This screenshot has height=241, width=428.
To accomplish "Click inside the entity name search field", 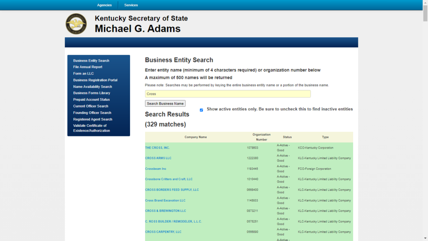I will click(228, 94).
